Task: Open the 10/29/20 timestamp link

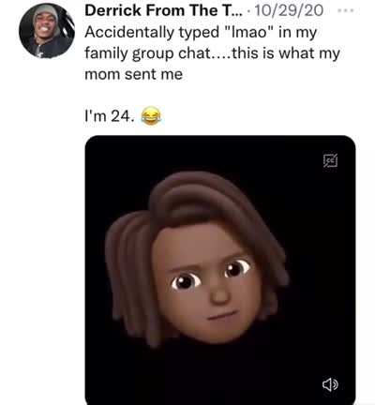Action: click(x=289, y=10)
